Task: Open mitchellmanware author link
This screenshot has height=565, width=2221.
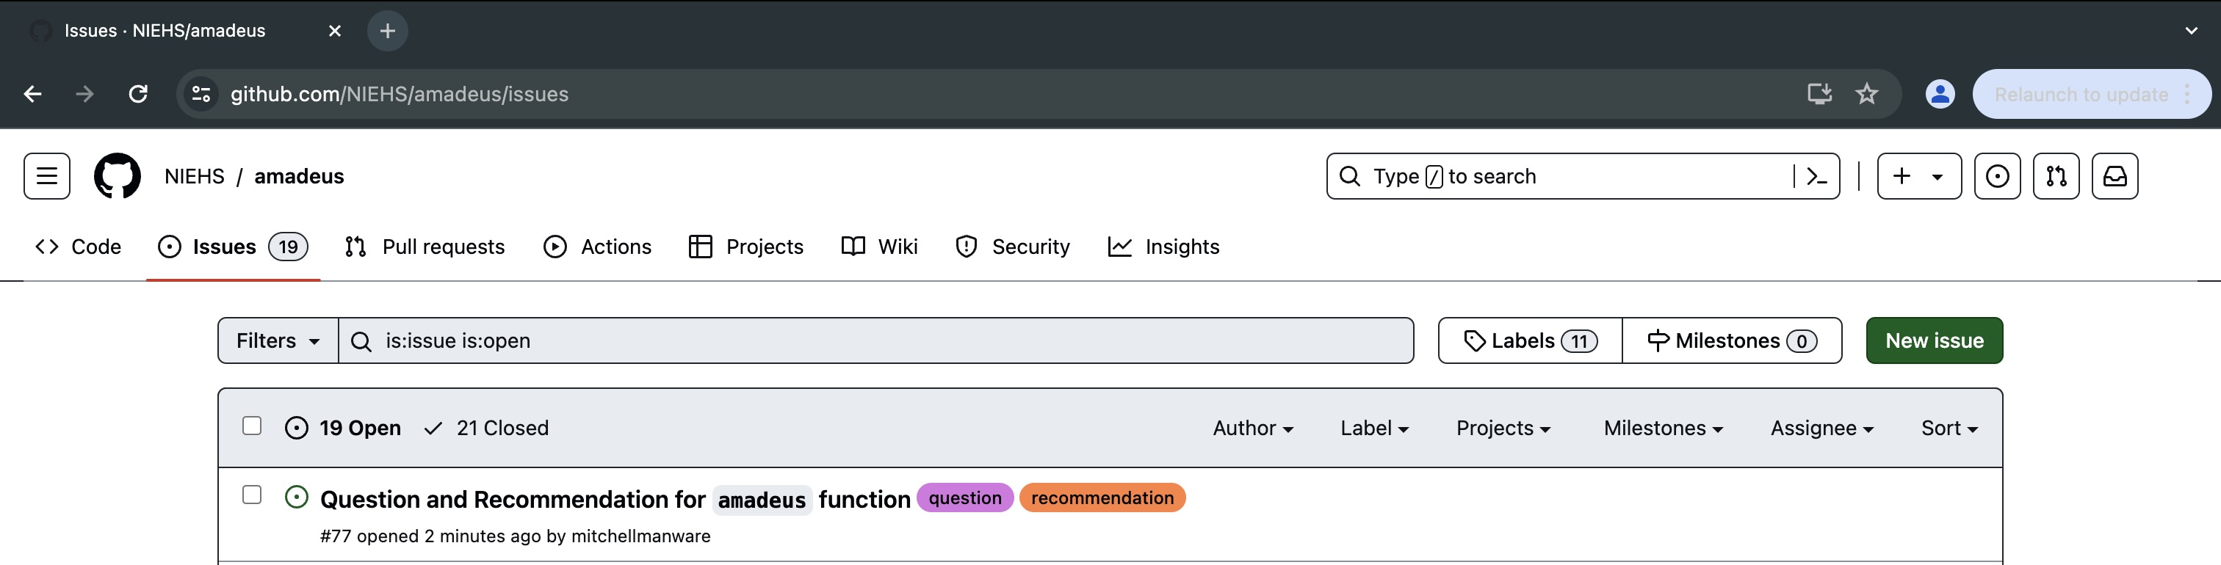Action: pos(640,536)
